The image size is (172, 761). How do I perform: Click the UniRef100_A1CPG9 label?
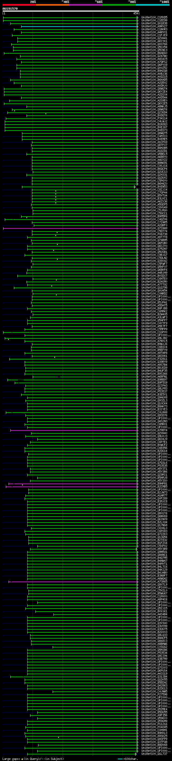(x=154, y=142)
